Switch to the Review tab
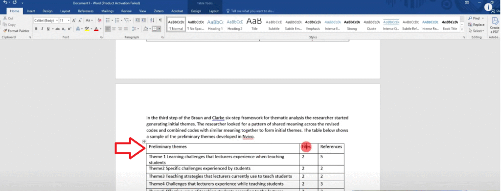Image resolution: width=501 pixels, height=191 pixels. (x=126, y=11)
